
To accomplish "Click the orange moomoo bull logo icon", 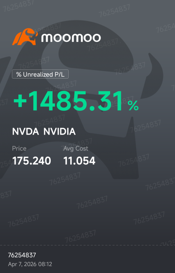I will (25, 37).
